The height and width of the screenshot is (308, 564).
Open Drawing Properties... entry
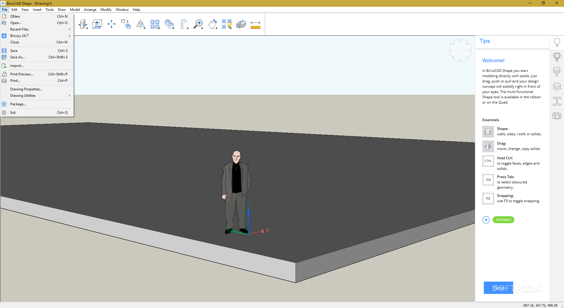click(37, 89)
